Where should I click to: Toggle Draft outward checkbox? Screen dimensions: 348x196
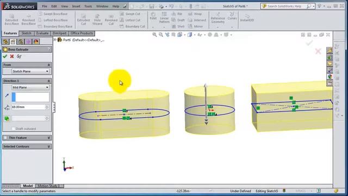(13, 128)
